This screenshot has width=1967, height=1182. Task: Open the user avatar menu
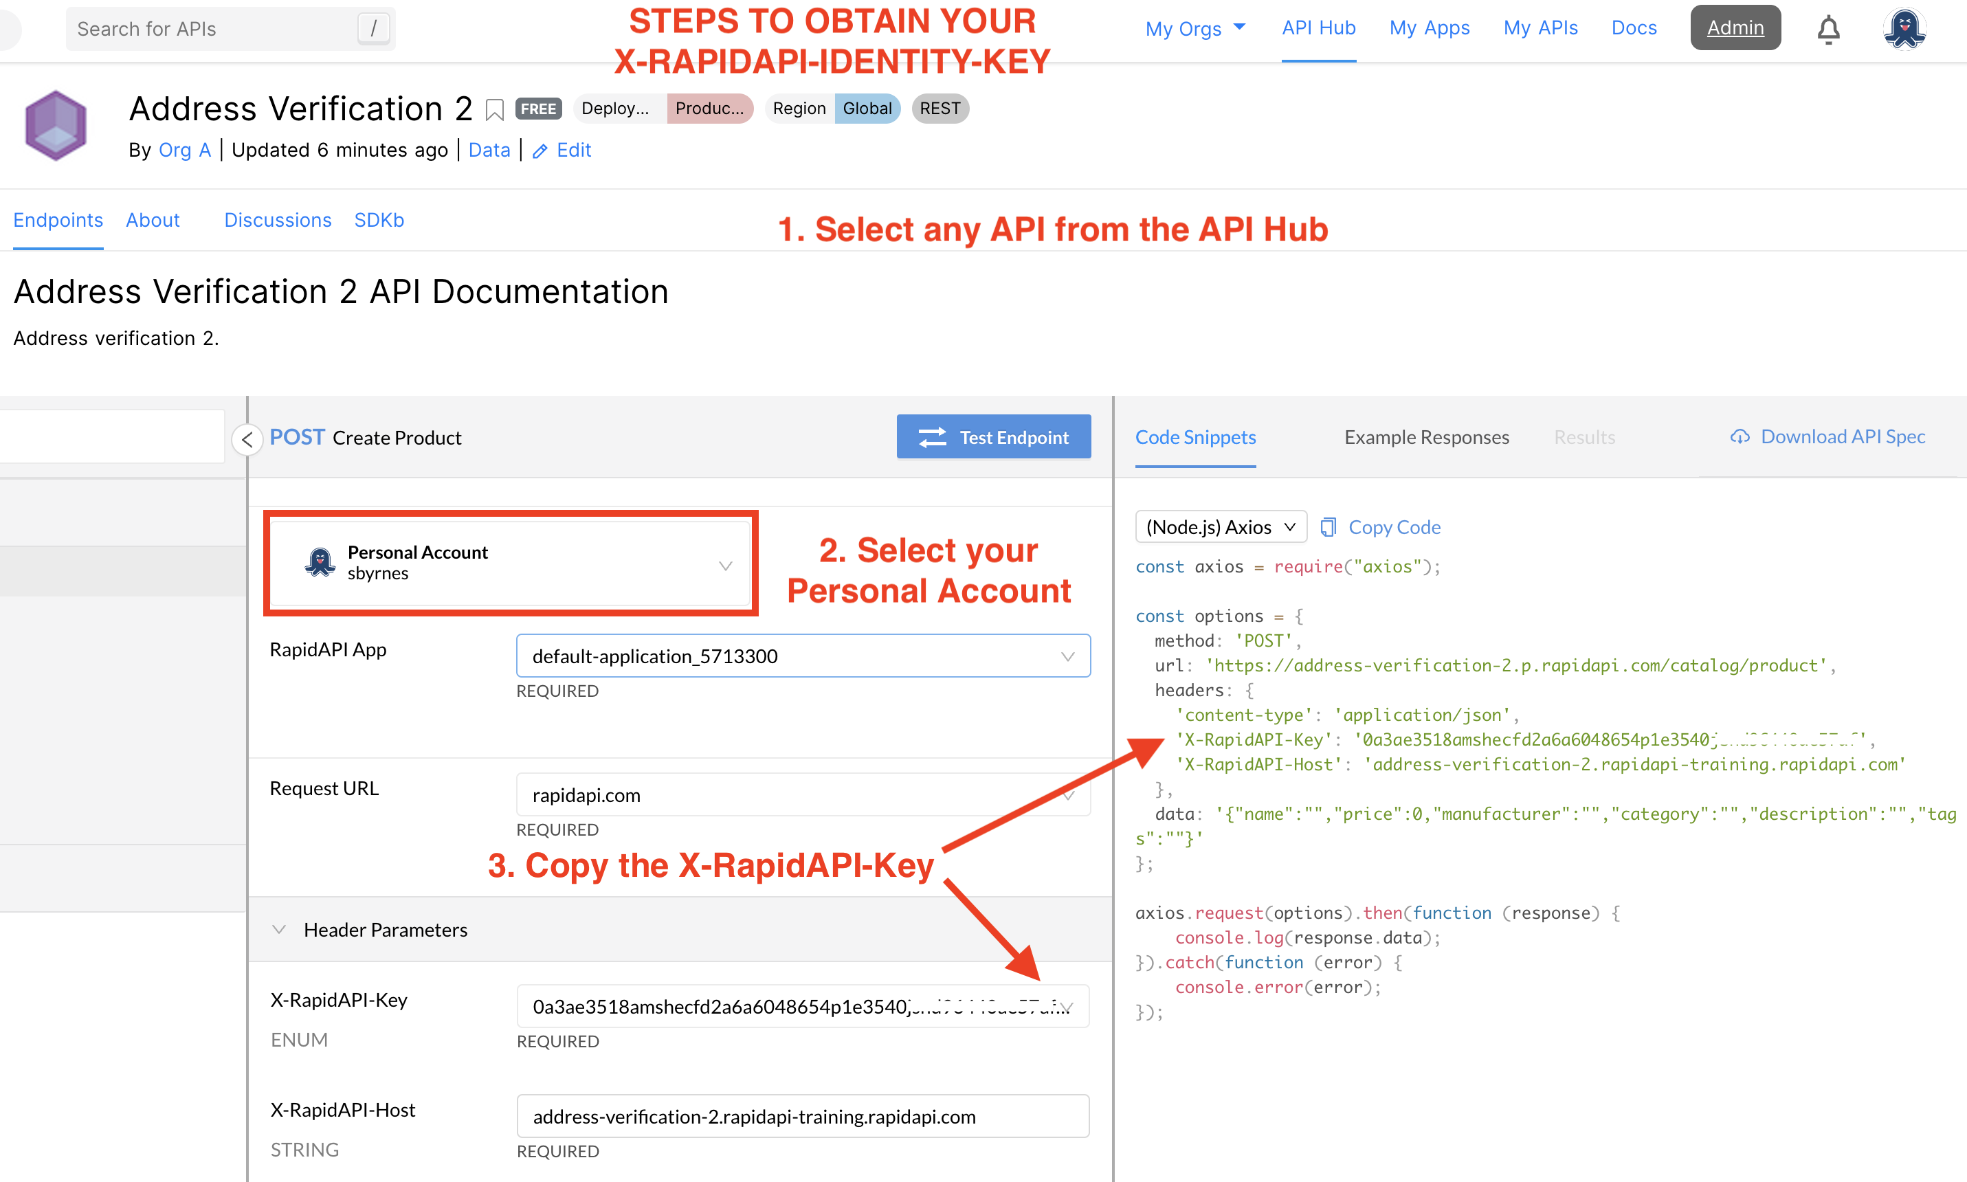click(x=1904, y=30)
